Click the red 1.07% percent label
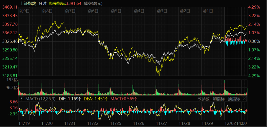This screenshot has width=267, height=127. 254,33
